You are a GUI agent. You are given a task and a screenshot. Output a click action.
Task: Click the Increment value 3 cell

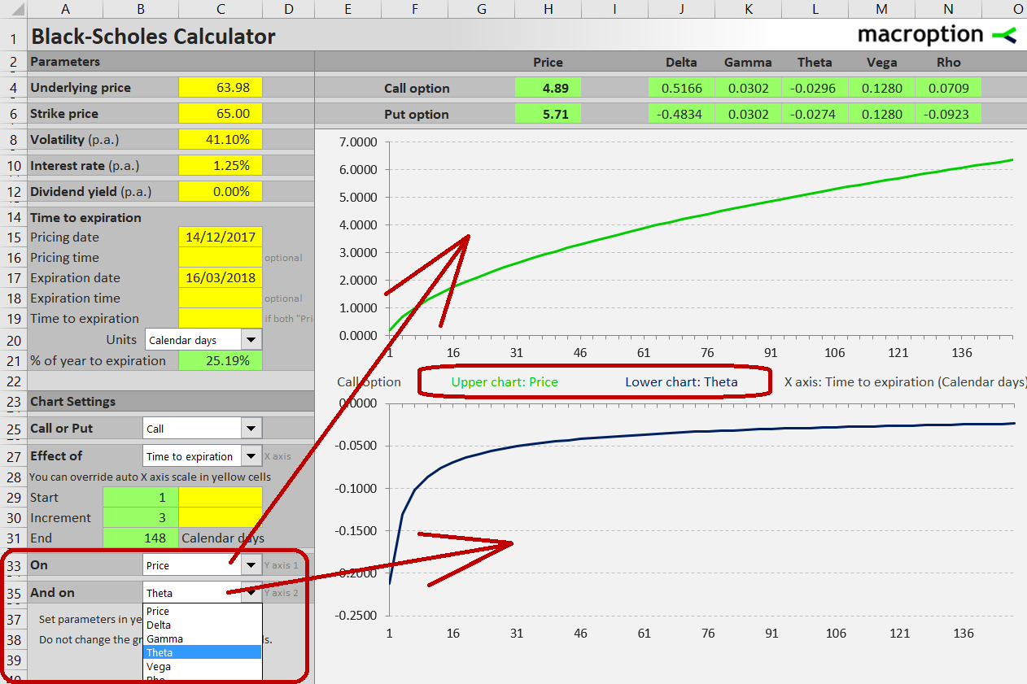(141, 518)
